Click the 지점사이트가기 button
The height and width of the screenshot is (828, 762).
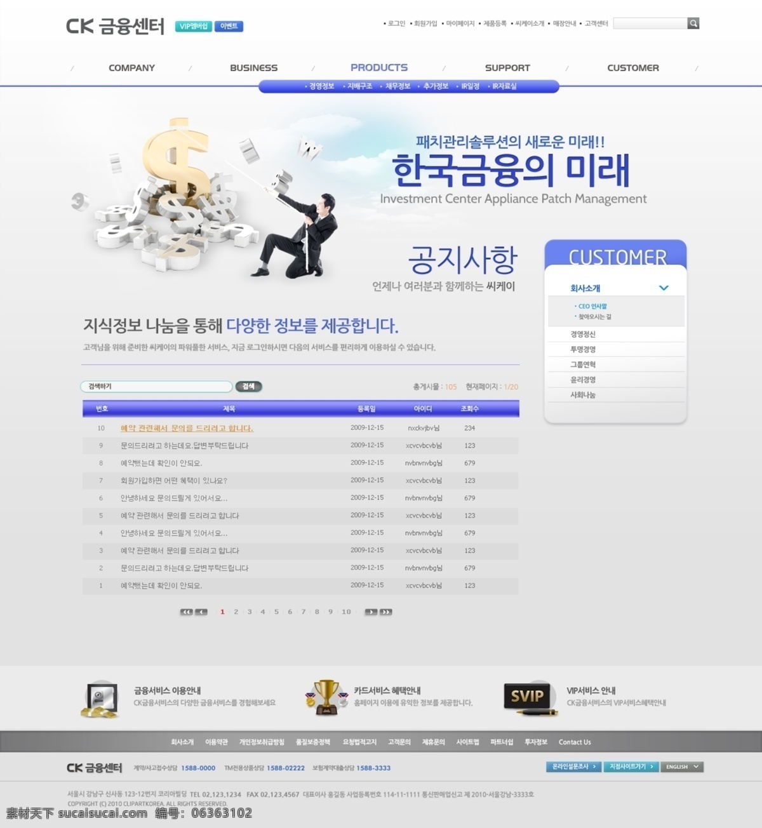click(631, 767)
